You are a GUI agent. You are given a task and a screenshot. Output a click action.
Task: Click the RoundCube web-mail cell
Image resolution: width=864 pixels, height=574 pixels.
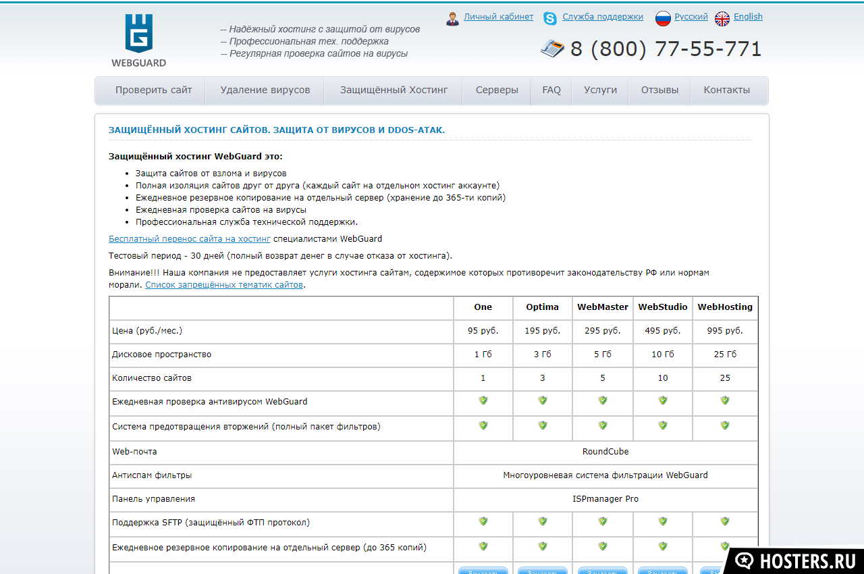pyautogui.click(x=605, y=452)
